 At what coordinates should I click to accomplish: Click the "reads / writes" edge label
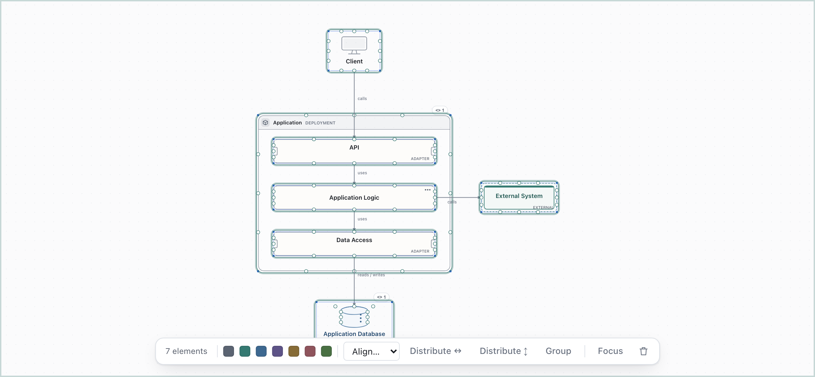coord(371,275)
